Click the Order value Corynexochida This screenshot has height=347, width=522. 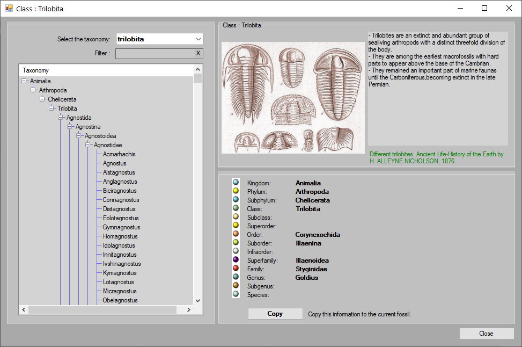pos(318,235)
